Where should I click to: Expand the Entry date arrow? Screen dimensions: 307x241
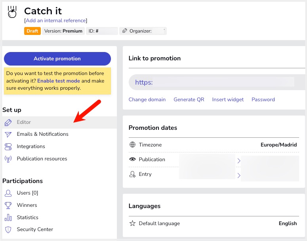click(239, 175)
